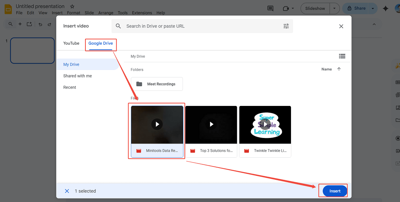Open the Format menu

pos(74,13)
